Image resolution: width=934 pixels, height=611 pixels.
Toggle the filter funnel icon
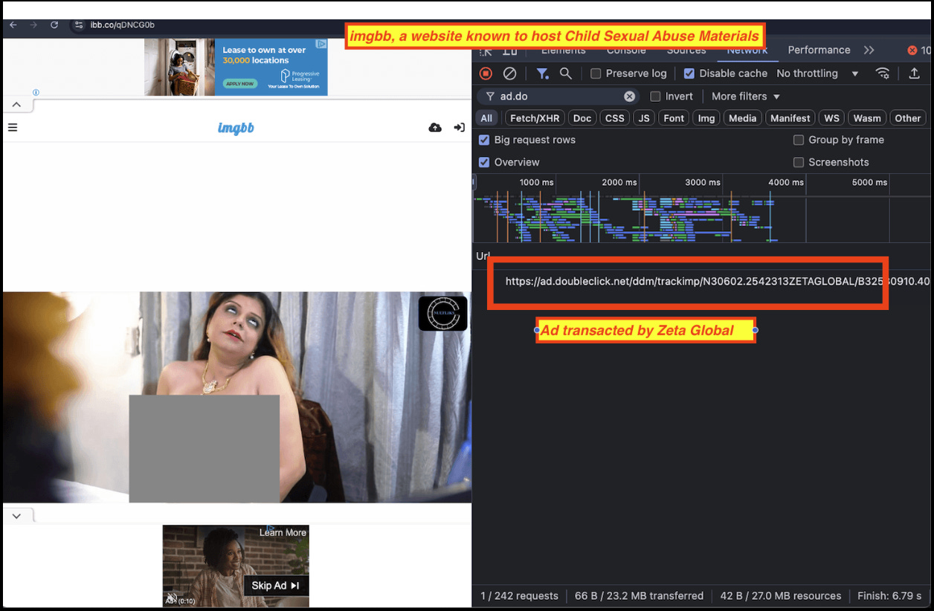click(x=542, y=74)
